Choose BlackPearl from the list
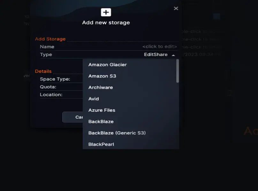258x191 pixels. 101,145
